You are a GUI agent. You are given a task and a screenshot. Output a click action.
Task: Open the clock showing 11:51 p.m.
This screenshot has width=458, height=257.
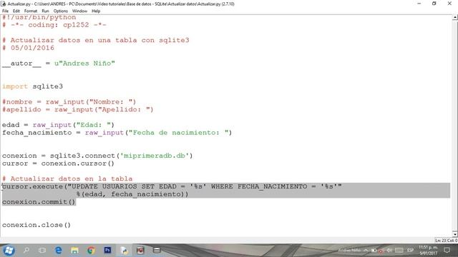(x=428, y=251)
